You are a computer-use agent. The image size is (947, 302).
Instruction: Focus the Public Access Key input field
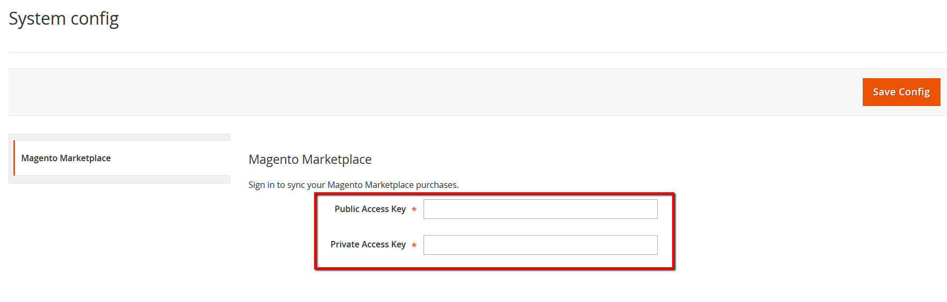pos(540,209)
